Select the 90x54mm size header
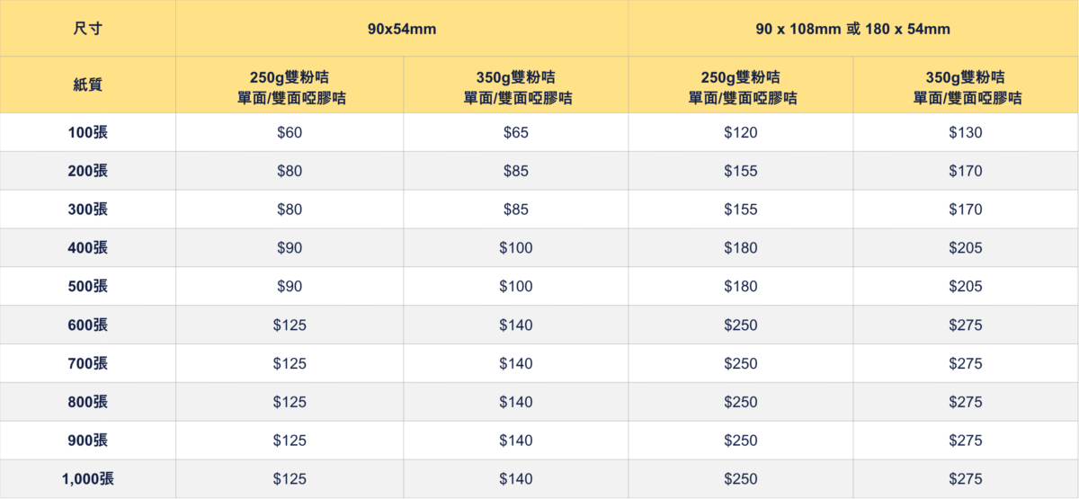 point(402,29)
